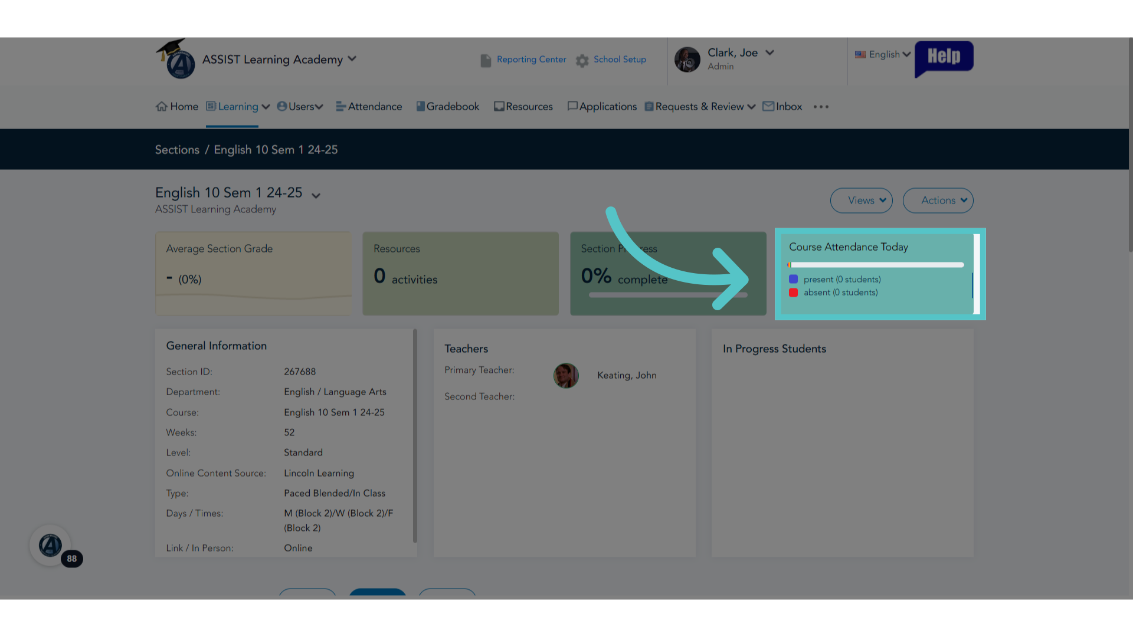Click the present (0 students) label
The height and width of the screenshot is (637, 1133).
[842, 280]
